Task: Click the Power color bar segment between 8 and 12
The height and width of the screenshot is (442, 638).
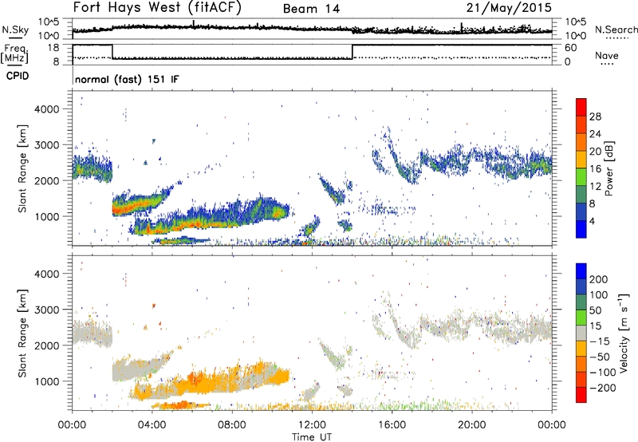Action: click(581, 195)
